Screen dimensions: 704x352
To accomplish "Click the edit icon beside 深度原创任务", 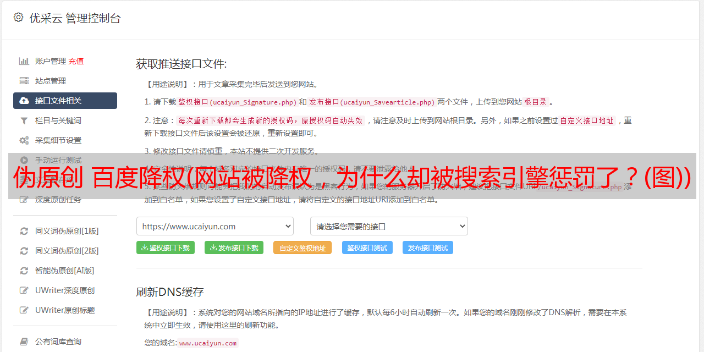I will coord(24,200).
